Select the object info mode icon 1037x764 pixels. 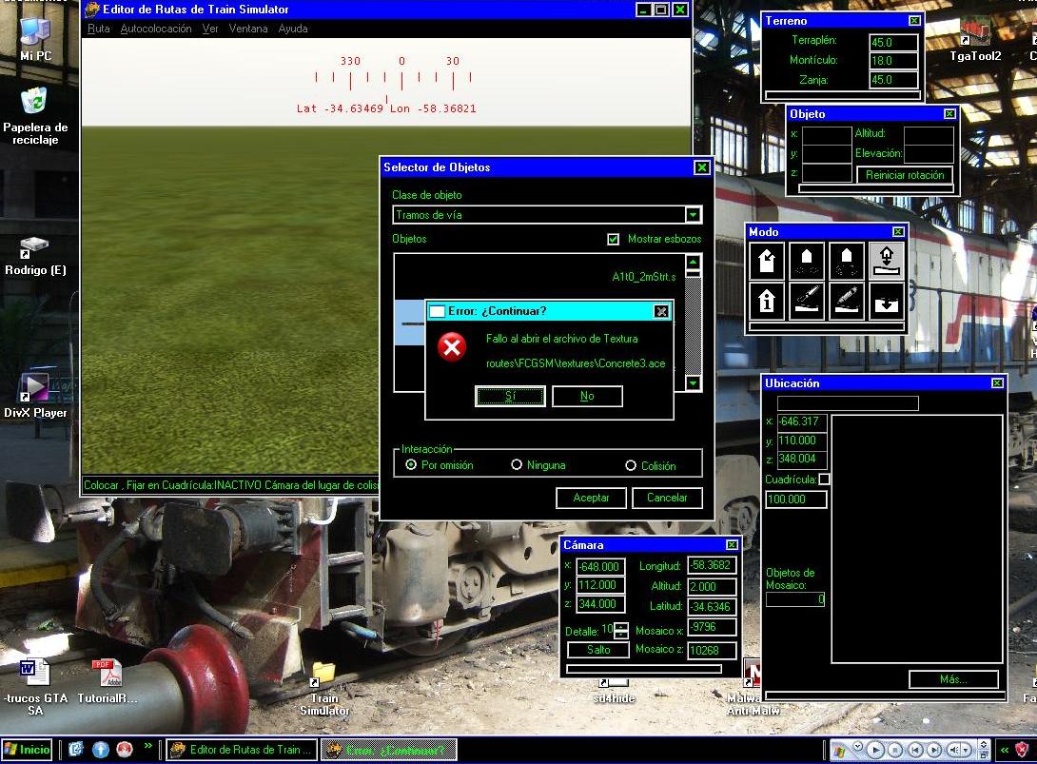767,301
